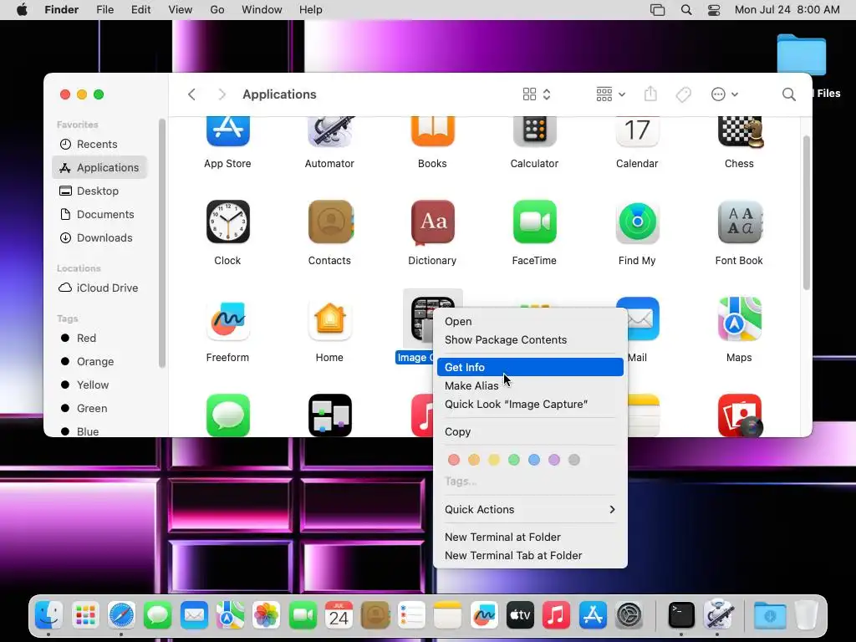Select the Home app icon
The width and height of the screenshot is (856, 642).
tap(329, 318)
